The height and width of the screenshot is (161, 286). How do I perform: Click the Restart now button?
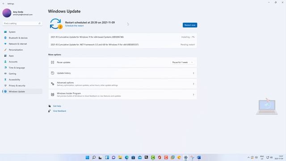click(190, 25)
